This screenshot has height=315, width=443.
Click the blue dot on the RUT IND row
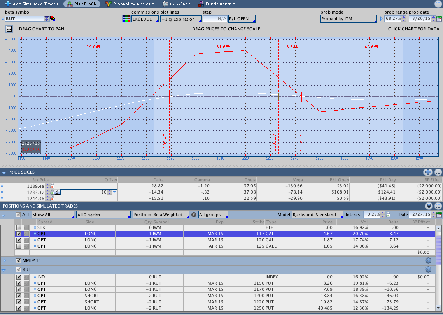(35, 277)
